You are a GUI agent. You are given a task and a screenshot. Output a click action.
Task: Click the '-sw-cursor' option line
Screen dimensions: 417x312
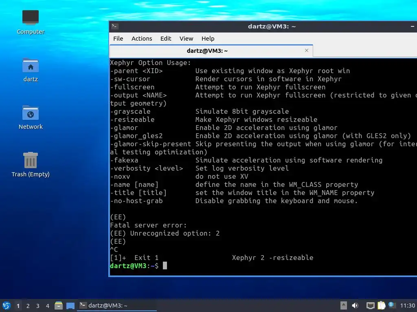[x=226, y=79]
